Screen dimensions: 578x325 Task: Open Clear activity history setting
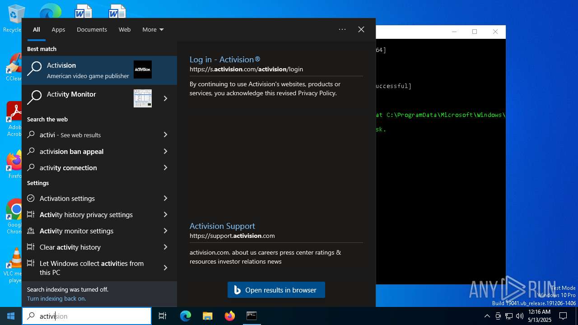88,247
